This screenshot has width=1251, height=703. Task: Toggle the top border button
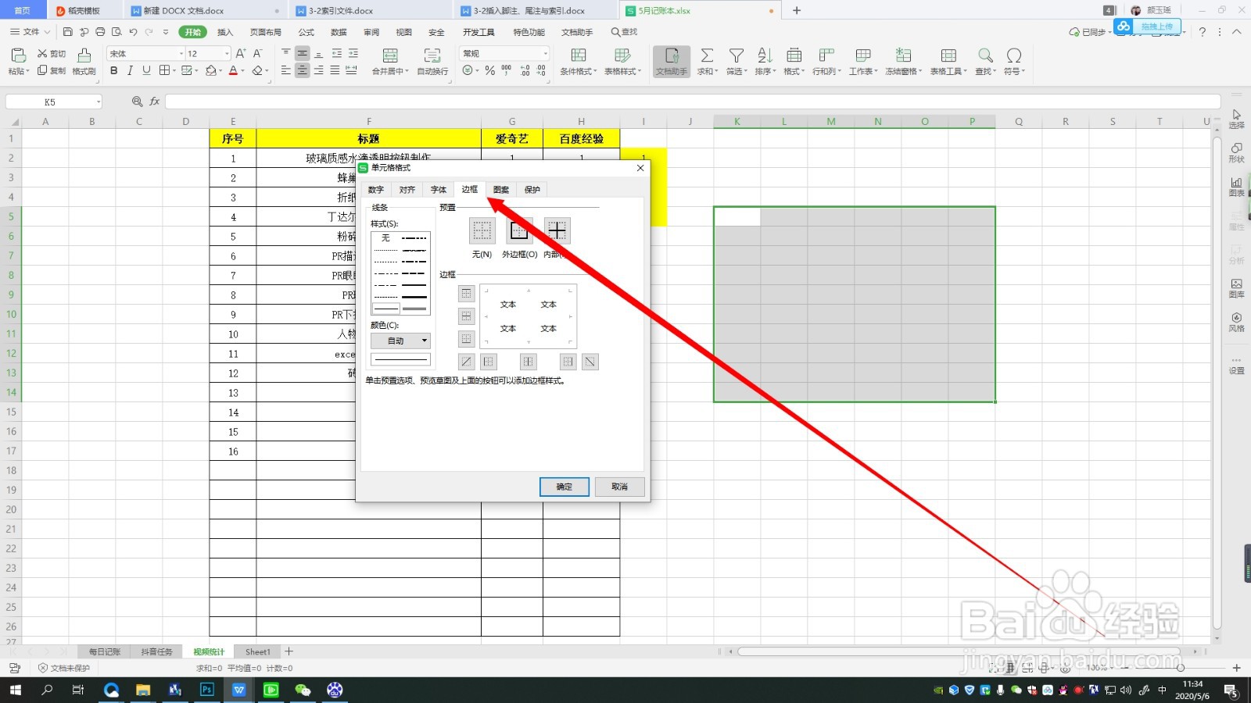point(467,294)
